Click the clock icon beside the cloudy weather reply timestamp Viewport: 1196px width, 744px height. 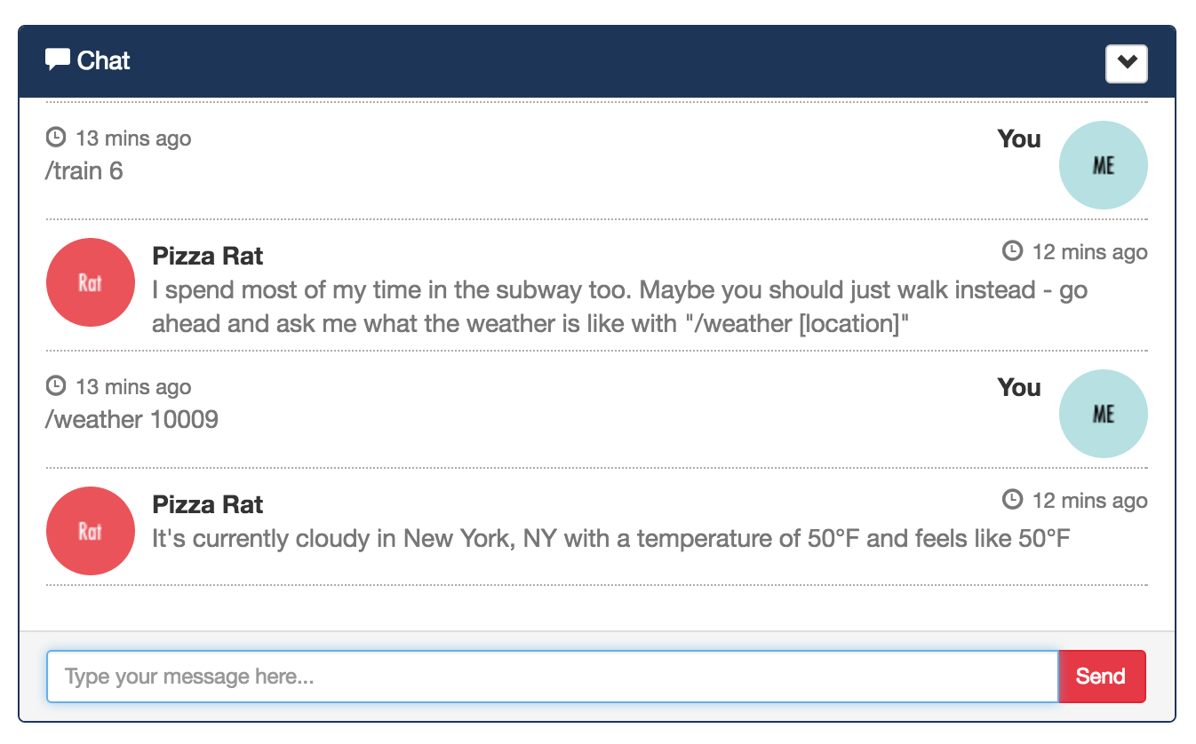click(x=1012, y=499)
